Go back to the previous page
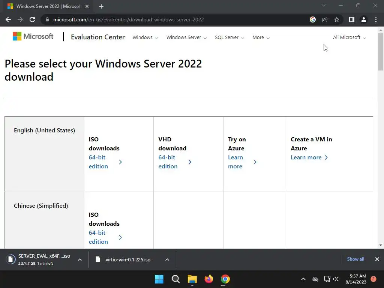This screenshot has width=384, height=288. [x=8, y=19]
